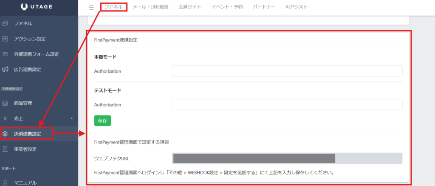Click the テストモード Authorization input field
This screenshot has height=186, width=435.
287,104
